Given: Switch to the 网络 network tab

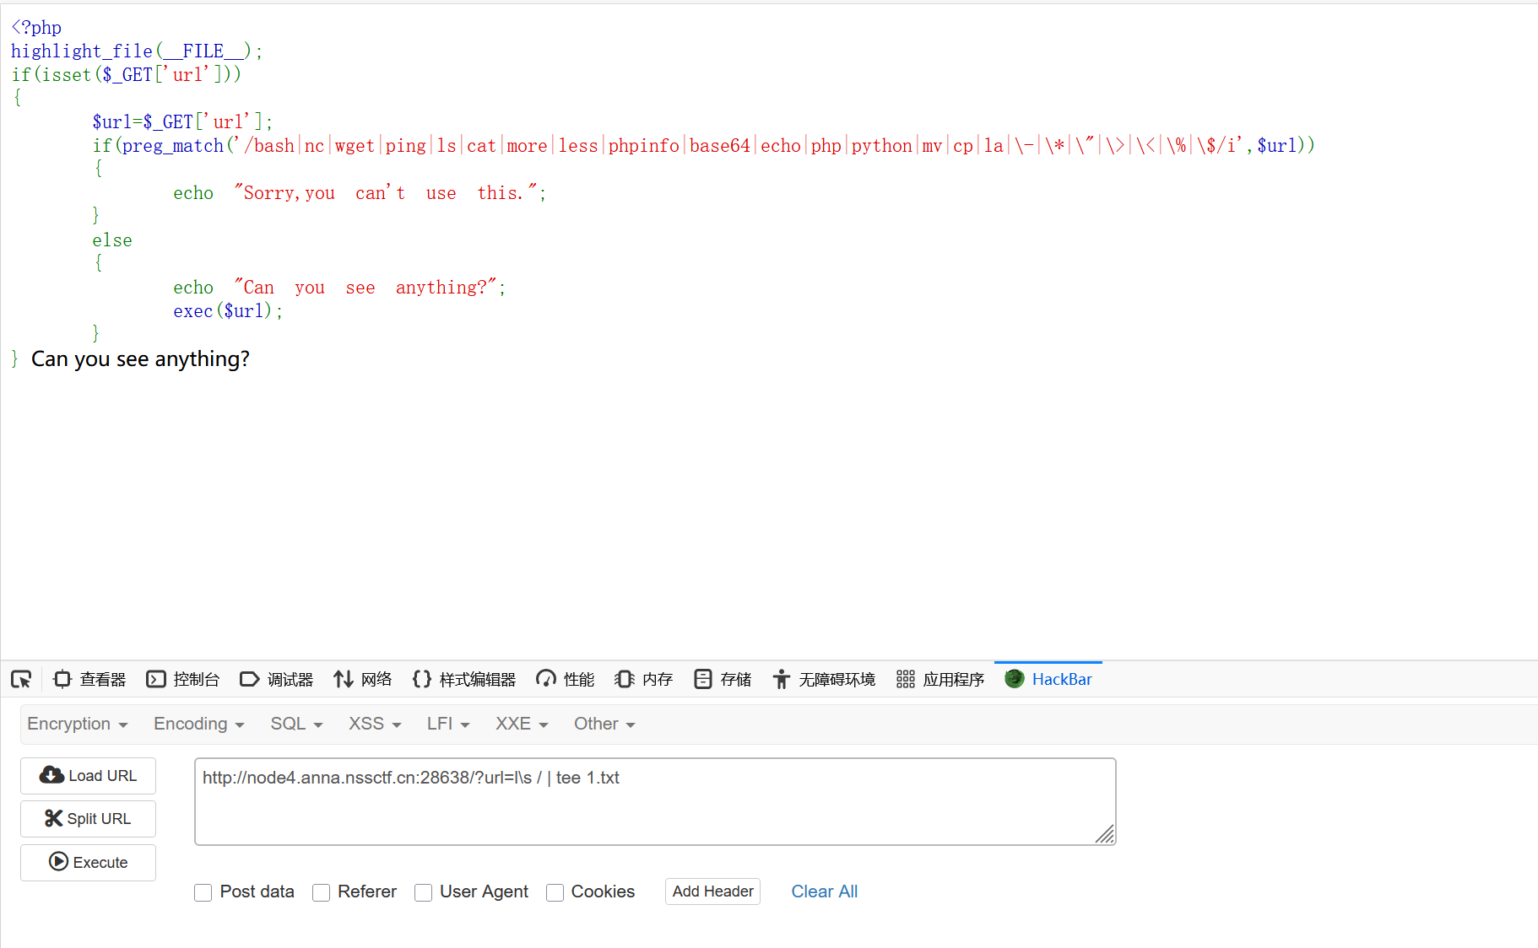Looking at the screenshot, I should coord(363,679).
